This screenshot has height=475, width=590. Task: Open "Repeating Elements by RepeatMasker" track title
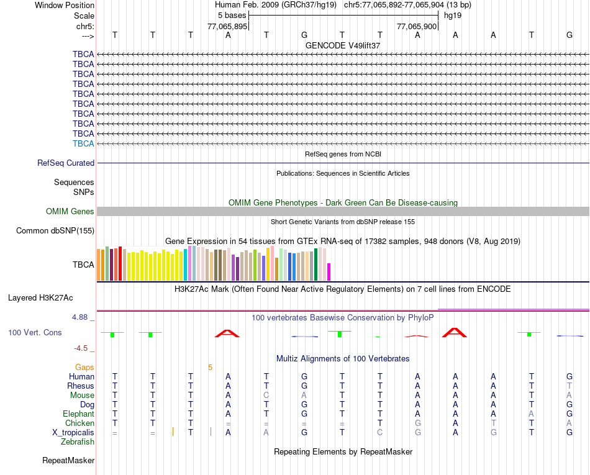(x=343, y=451)
